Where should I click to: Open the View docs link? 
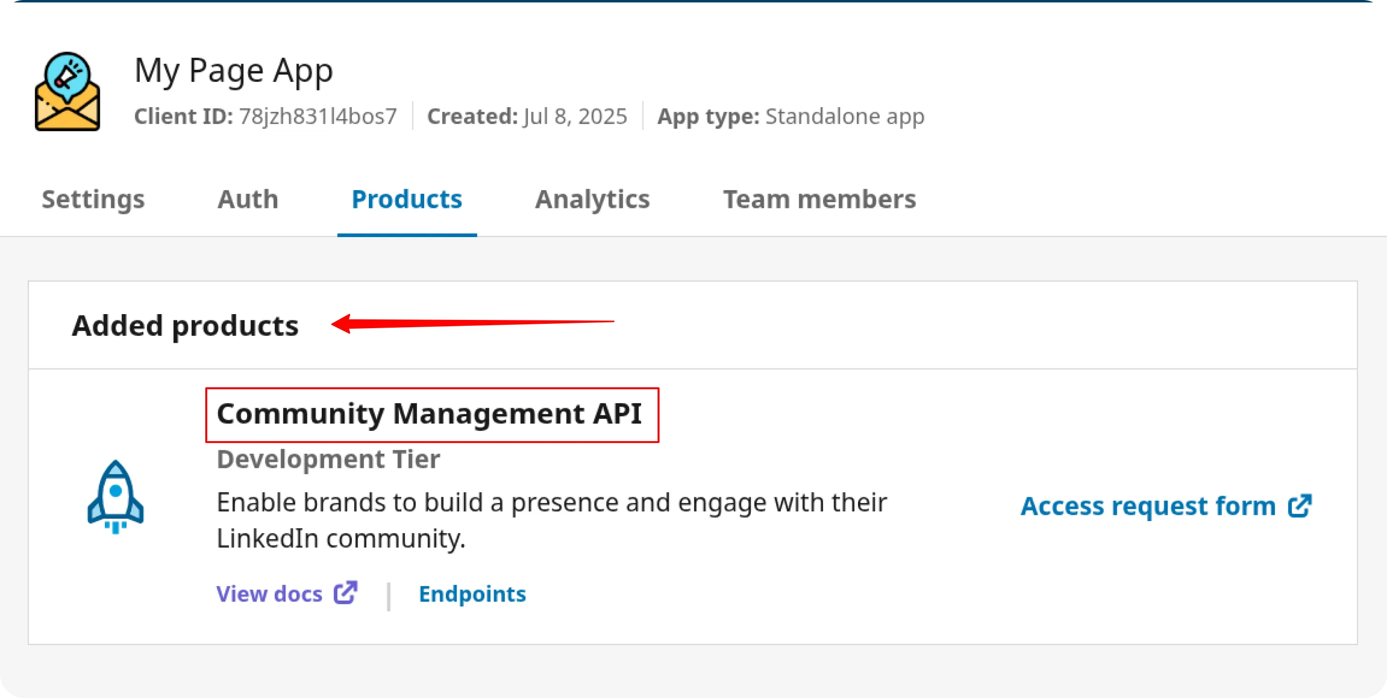pos(270,593)
